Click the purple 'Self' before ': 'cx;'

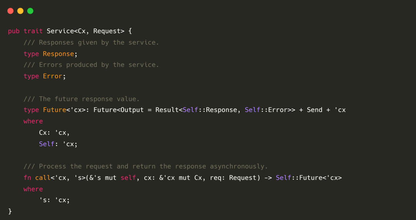tap(47, 144)
